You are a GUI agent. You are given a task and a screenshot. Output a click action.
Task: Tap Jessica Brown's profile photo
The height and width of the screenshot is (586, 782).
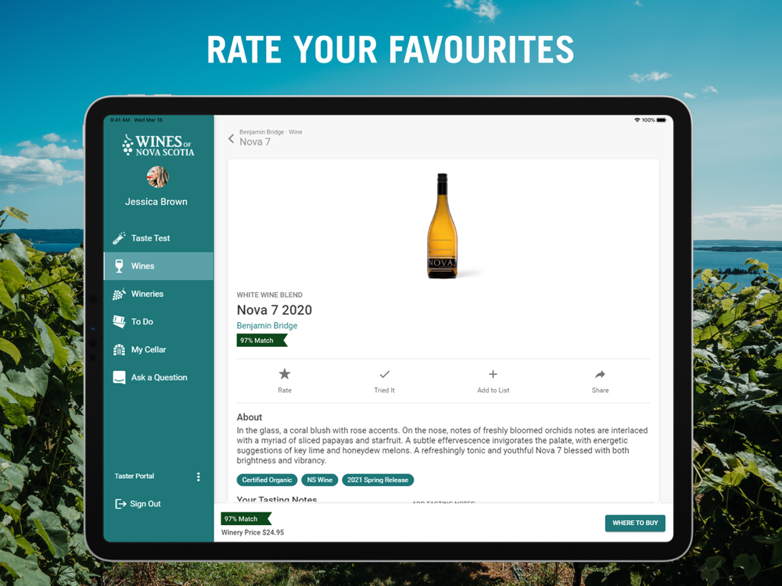click(x=158, y=177)
